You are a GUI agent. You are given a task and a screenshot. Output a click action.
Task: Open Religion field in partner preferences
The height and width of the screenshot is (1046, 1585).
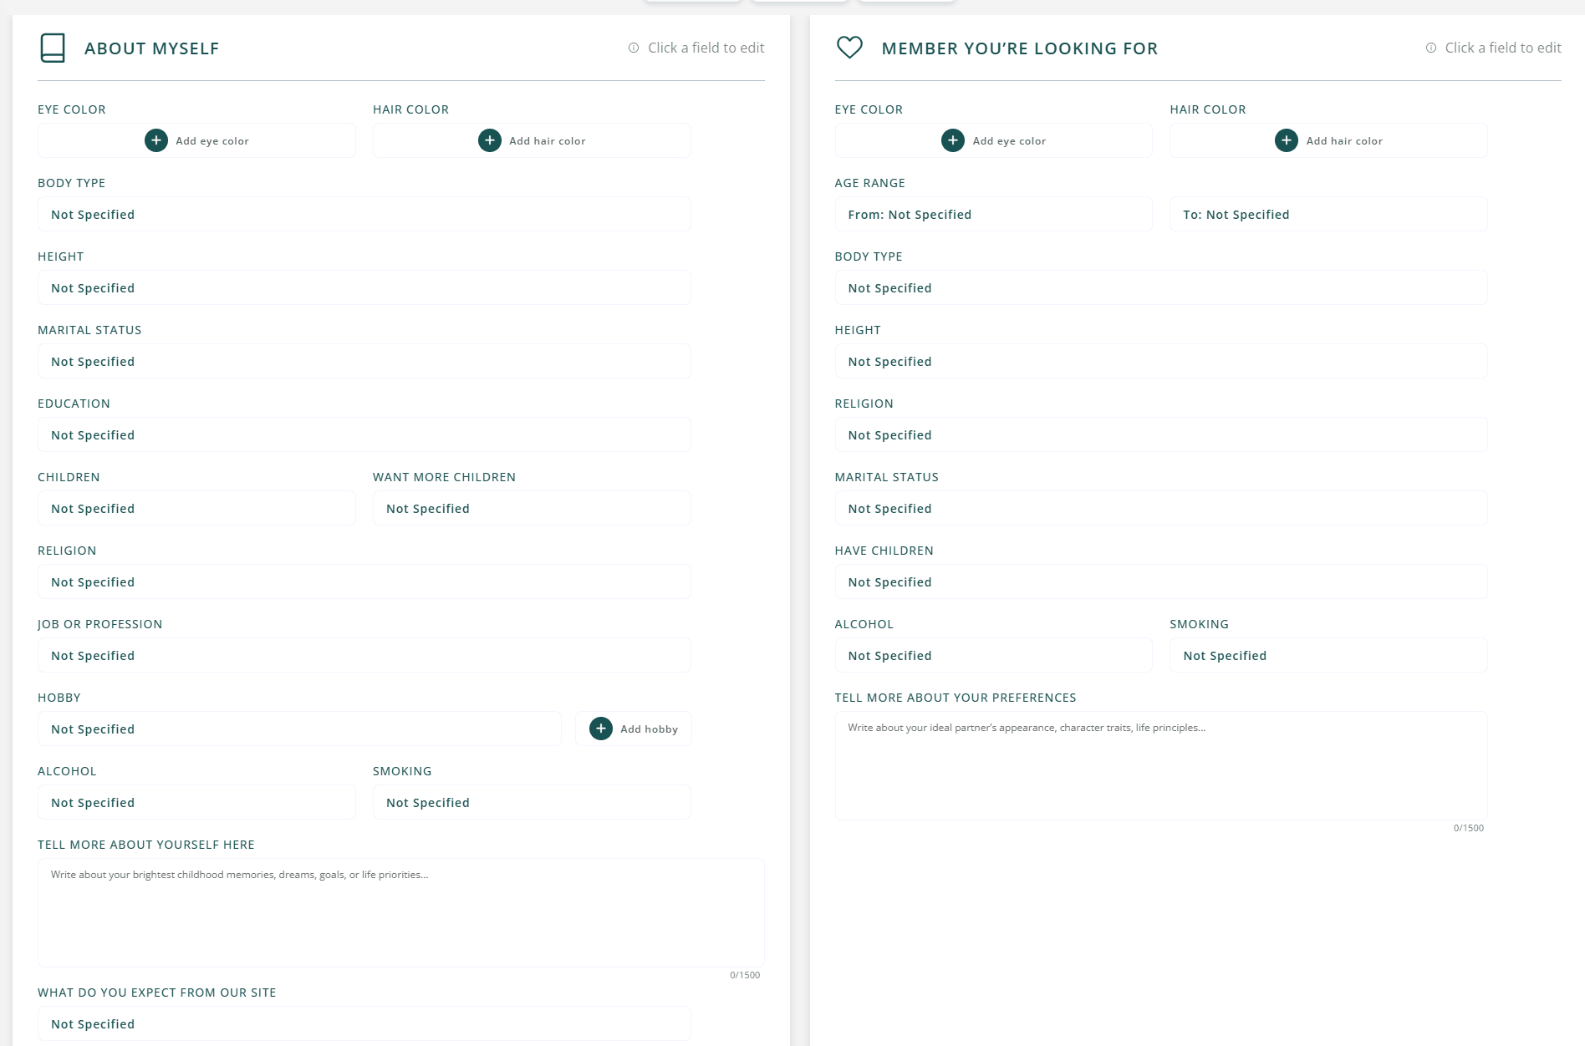1161,434
